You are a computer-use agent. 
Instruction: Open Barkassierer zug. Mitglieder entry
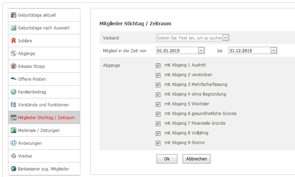coord(44,169)
